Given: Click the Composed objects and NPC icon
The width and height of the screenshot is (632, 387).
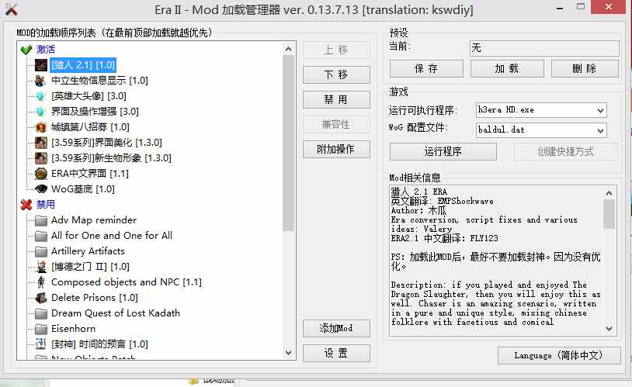Looking at the screenshot, I should pos(40,282).
